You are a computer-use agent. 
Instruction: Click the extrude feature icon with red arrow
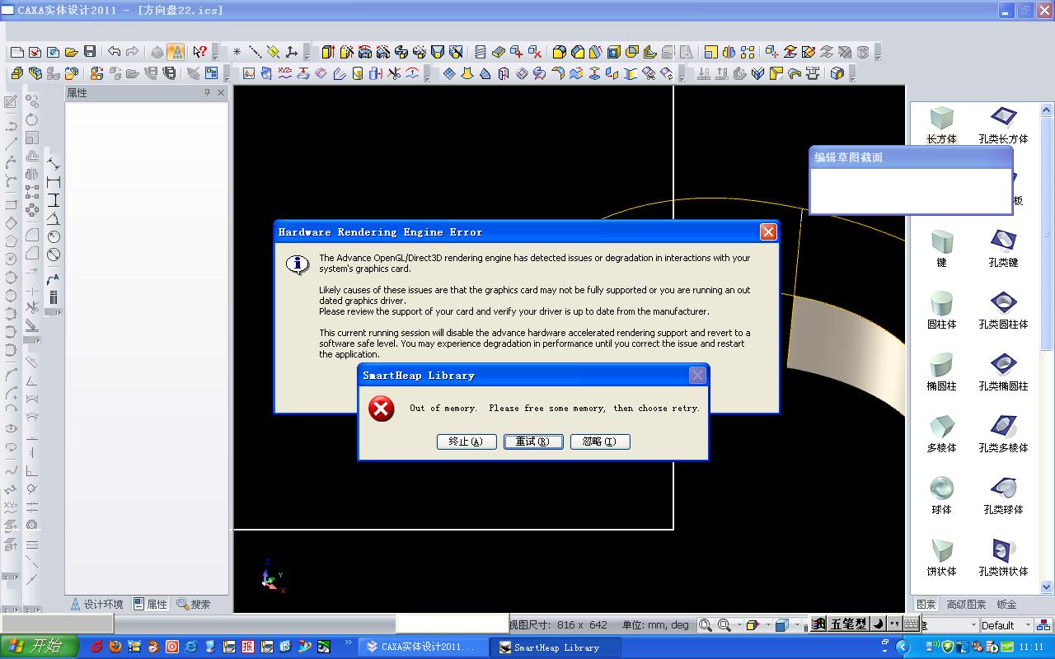(328, 51)
